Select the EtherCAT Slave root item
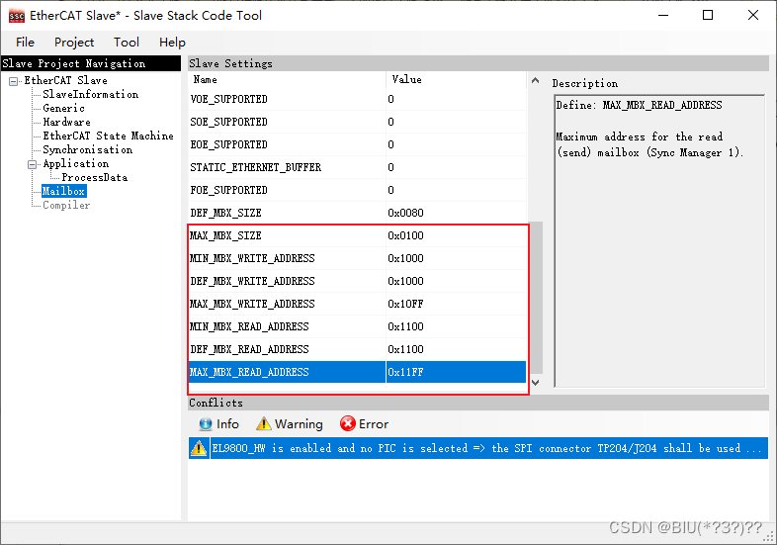The image size is (777, 545). click(66, 80)
